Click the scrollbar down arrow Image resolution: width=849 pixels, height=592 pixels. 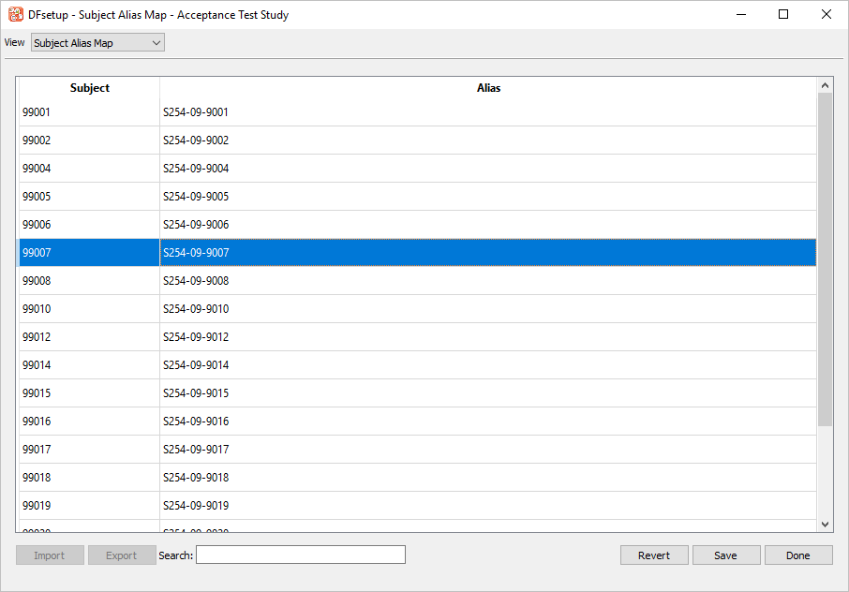click(825, 525)
